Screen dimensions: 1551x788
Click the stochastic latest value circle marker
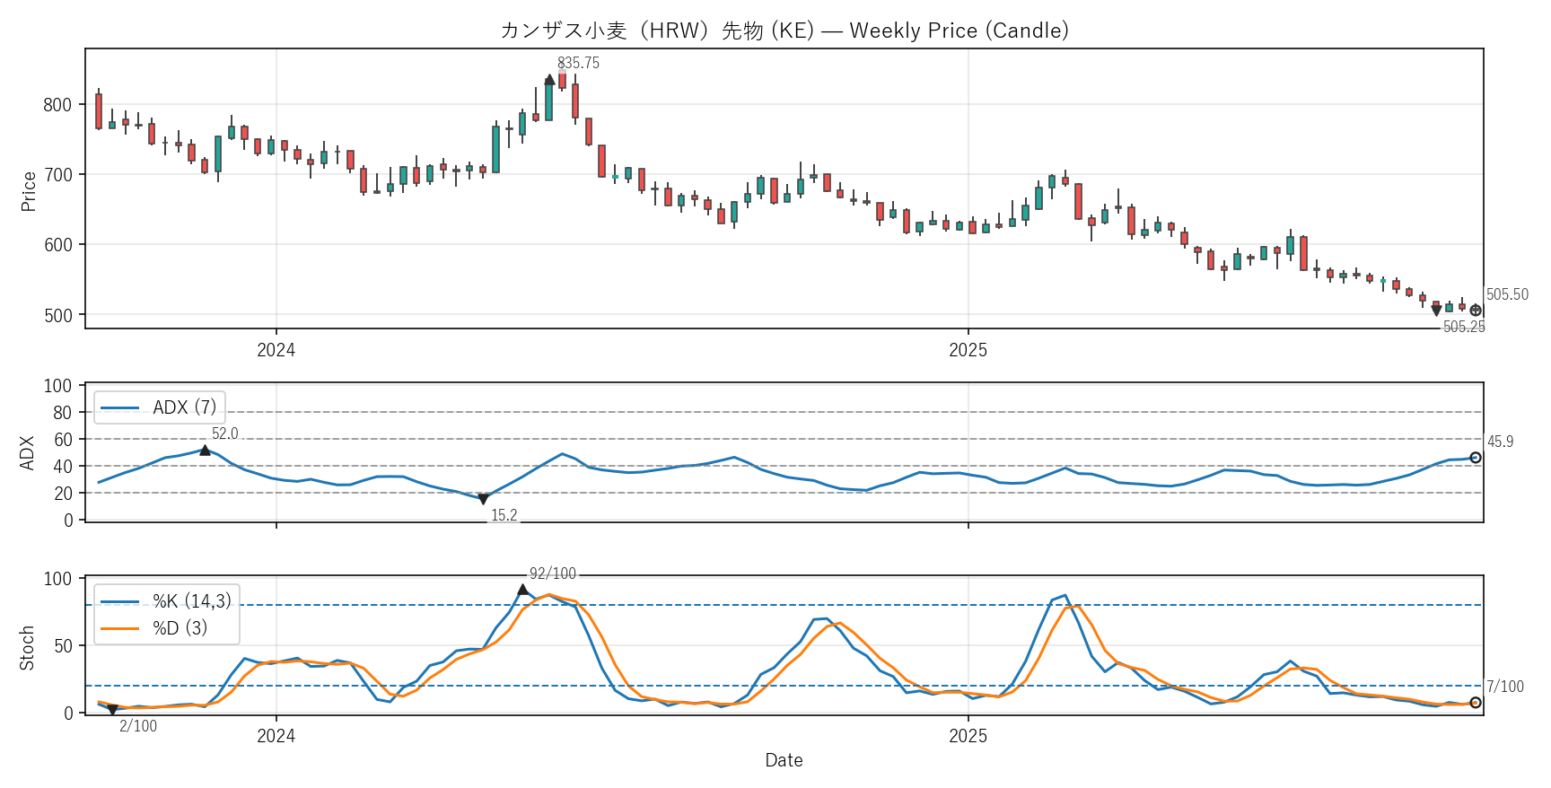coord(1476,703)
